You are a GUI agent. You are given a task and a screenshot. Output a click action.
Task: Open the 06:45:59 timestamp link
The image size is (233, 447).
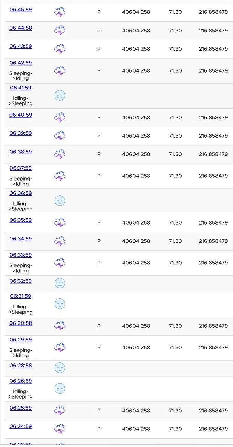click(x=21, y=10)
